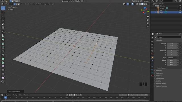Toggle X-ray display in viewport header
Viewport: 182px width, 102px height.
point(137,4)
